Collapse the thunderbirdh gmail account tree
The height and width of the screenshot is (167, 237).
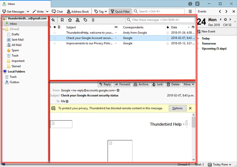(2, 19)
